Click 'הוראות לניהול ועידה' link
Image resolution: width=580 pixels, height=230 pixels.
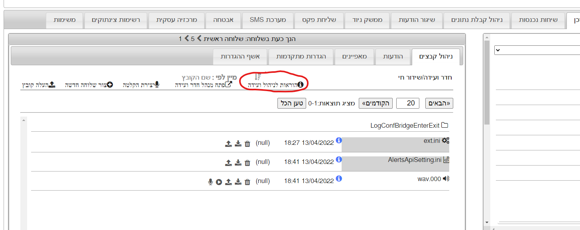[275, 85]
